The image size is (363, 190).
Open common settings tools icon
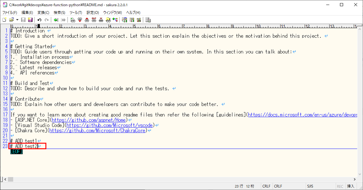(139, 20)
